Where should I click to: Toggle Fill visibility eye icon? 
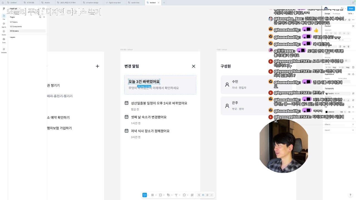pos(349,112)
